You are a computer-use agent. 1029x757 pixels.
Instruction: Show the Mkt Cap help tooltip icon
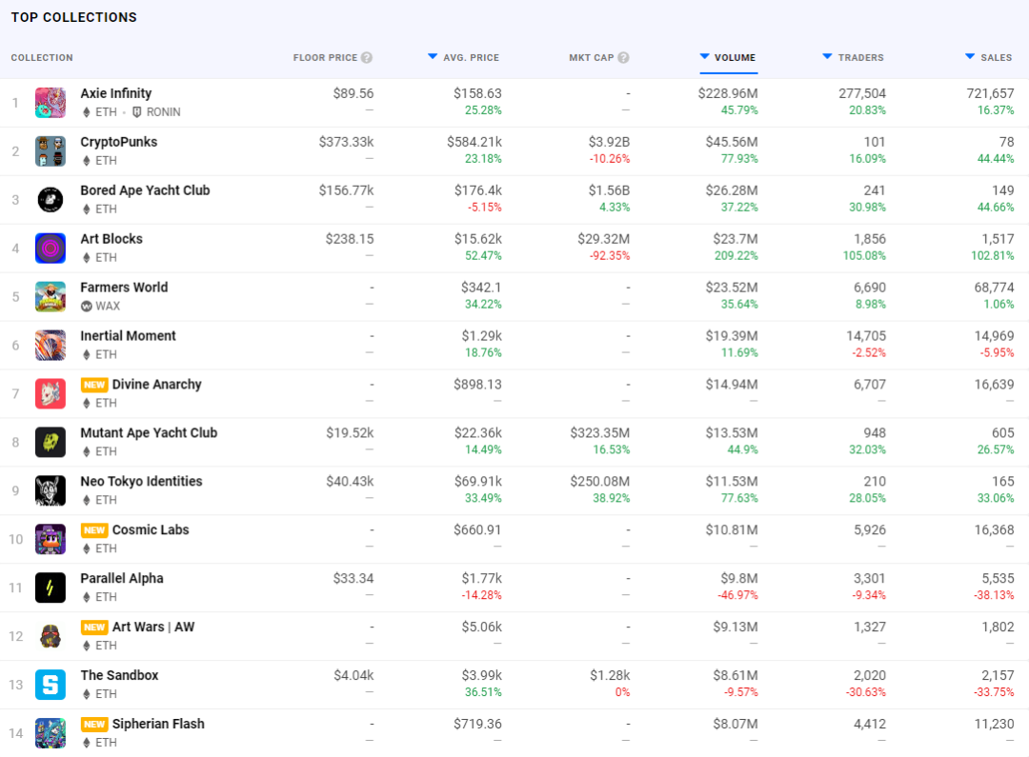pos(623,58)
